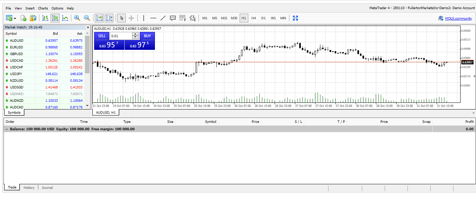Select AUDUSD in Market Watch
This screenshot has width=476, height=199.
[44, 40]
